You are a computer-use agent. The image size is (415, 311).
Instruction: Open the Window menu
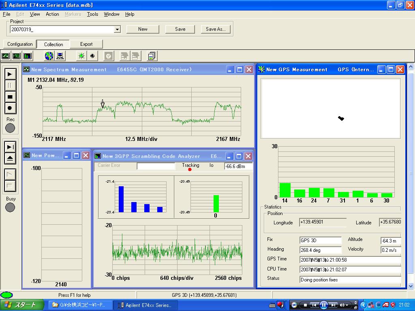(x=111, y=14)
